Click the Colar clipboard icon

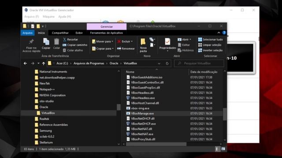56,42
